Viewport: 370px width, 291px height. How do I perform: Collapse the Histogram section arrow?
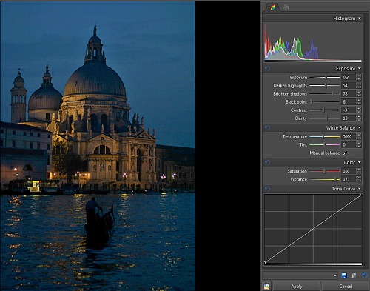coord(360,19)
